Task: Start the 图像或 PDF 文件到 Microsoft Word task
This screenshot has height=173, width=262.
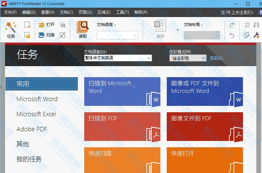Action: 205,92
